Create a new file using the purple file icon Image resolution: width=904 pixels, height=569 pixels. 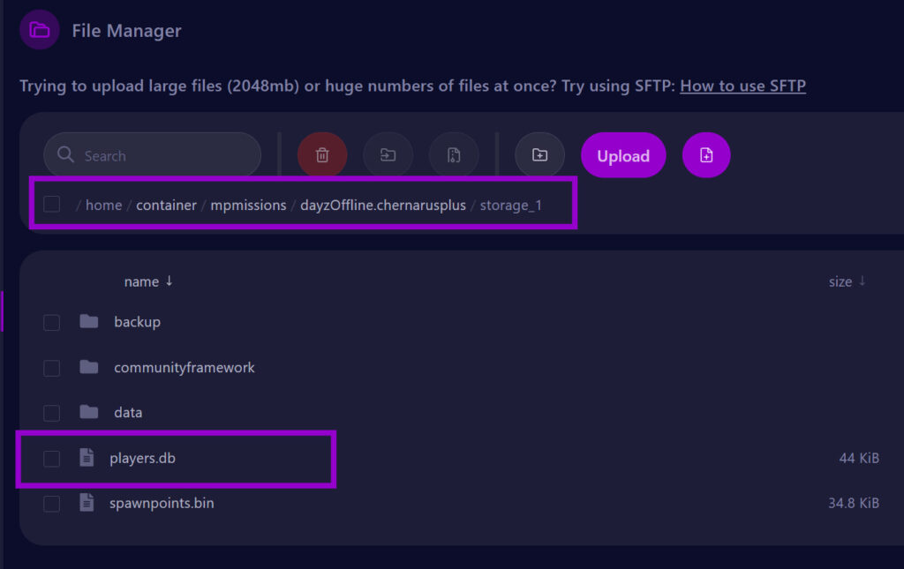point(706,154)
